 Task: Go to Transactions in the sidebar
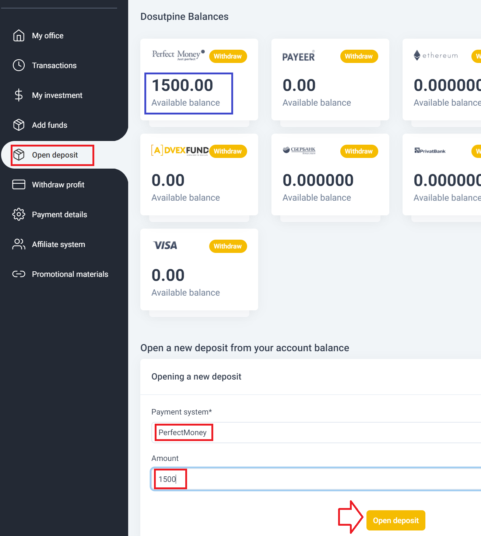[54, 66]
